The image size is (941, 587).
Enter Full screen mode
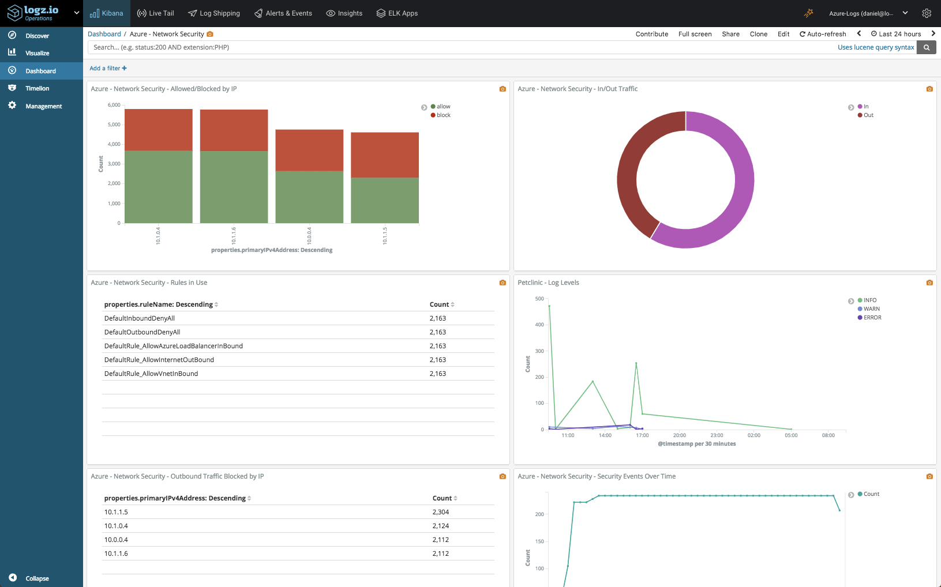click(695, 34)
